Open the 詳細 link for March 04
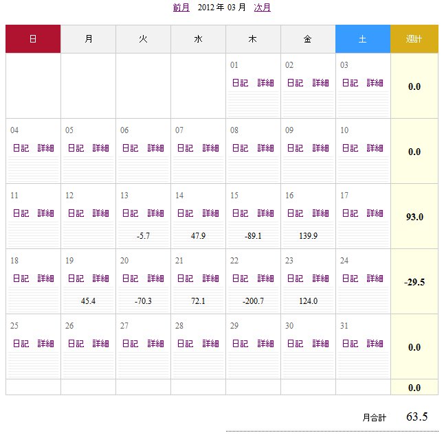The image size is (444, 435). click(45, 148)
